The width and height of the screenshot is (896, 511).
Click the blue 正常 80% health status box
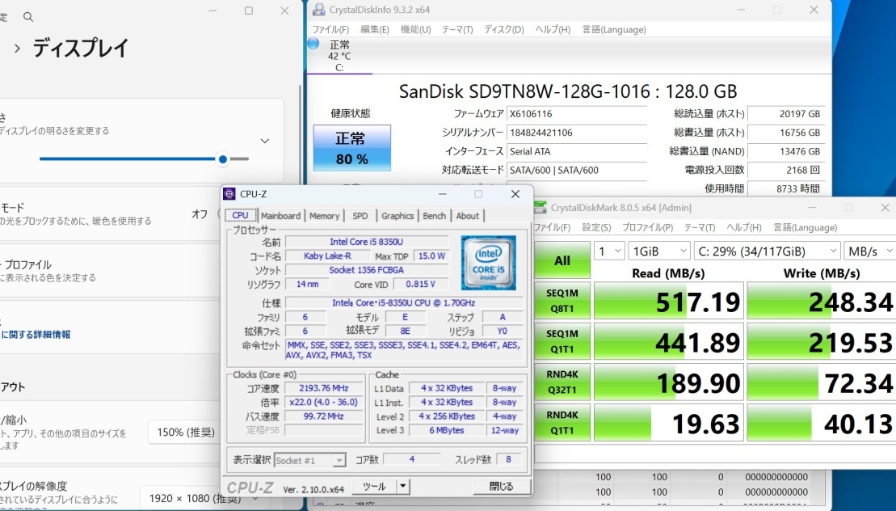[x=351, y=147]
